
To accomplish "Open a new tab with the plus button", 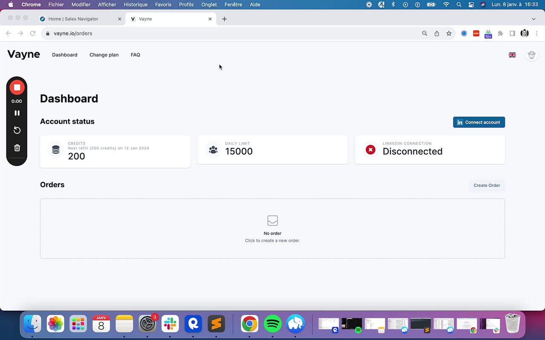I will (x=224, y=19).
